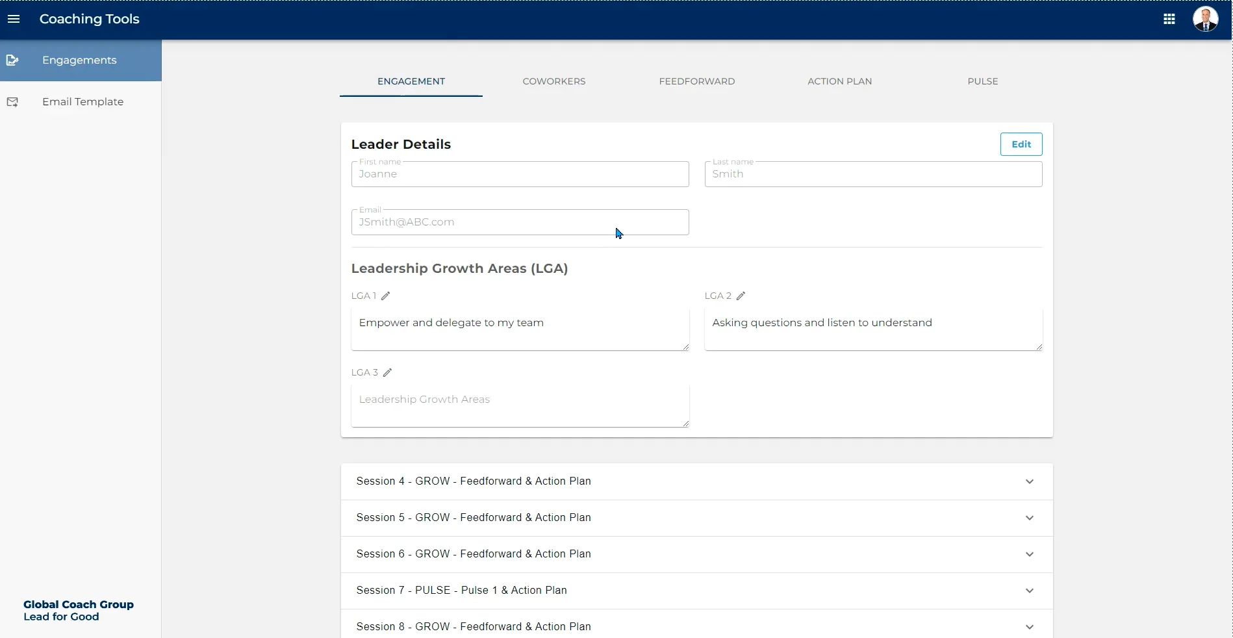Expand Session 5 GROW panel chevron
1233x638 pixels.
(x=1030, y=518)
